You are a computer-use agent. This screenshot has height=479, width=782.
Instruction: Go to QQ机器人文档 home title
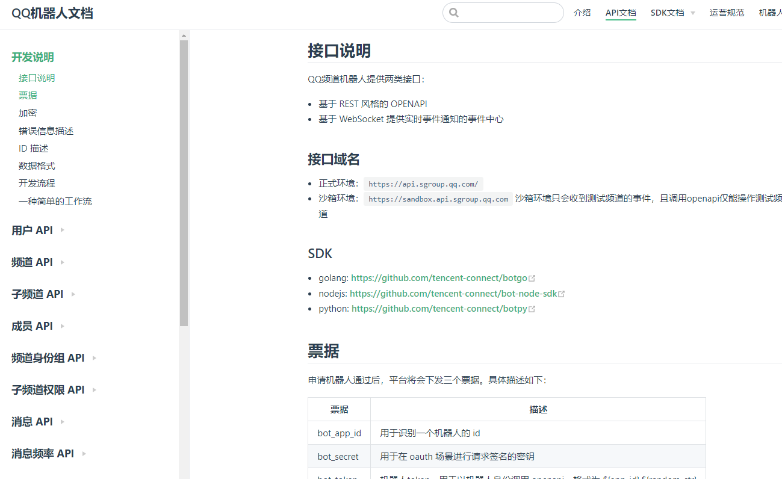click(52, 13)
